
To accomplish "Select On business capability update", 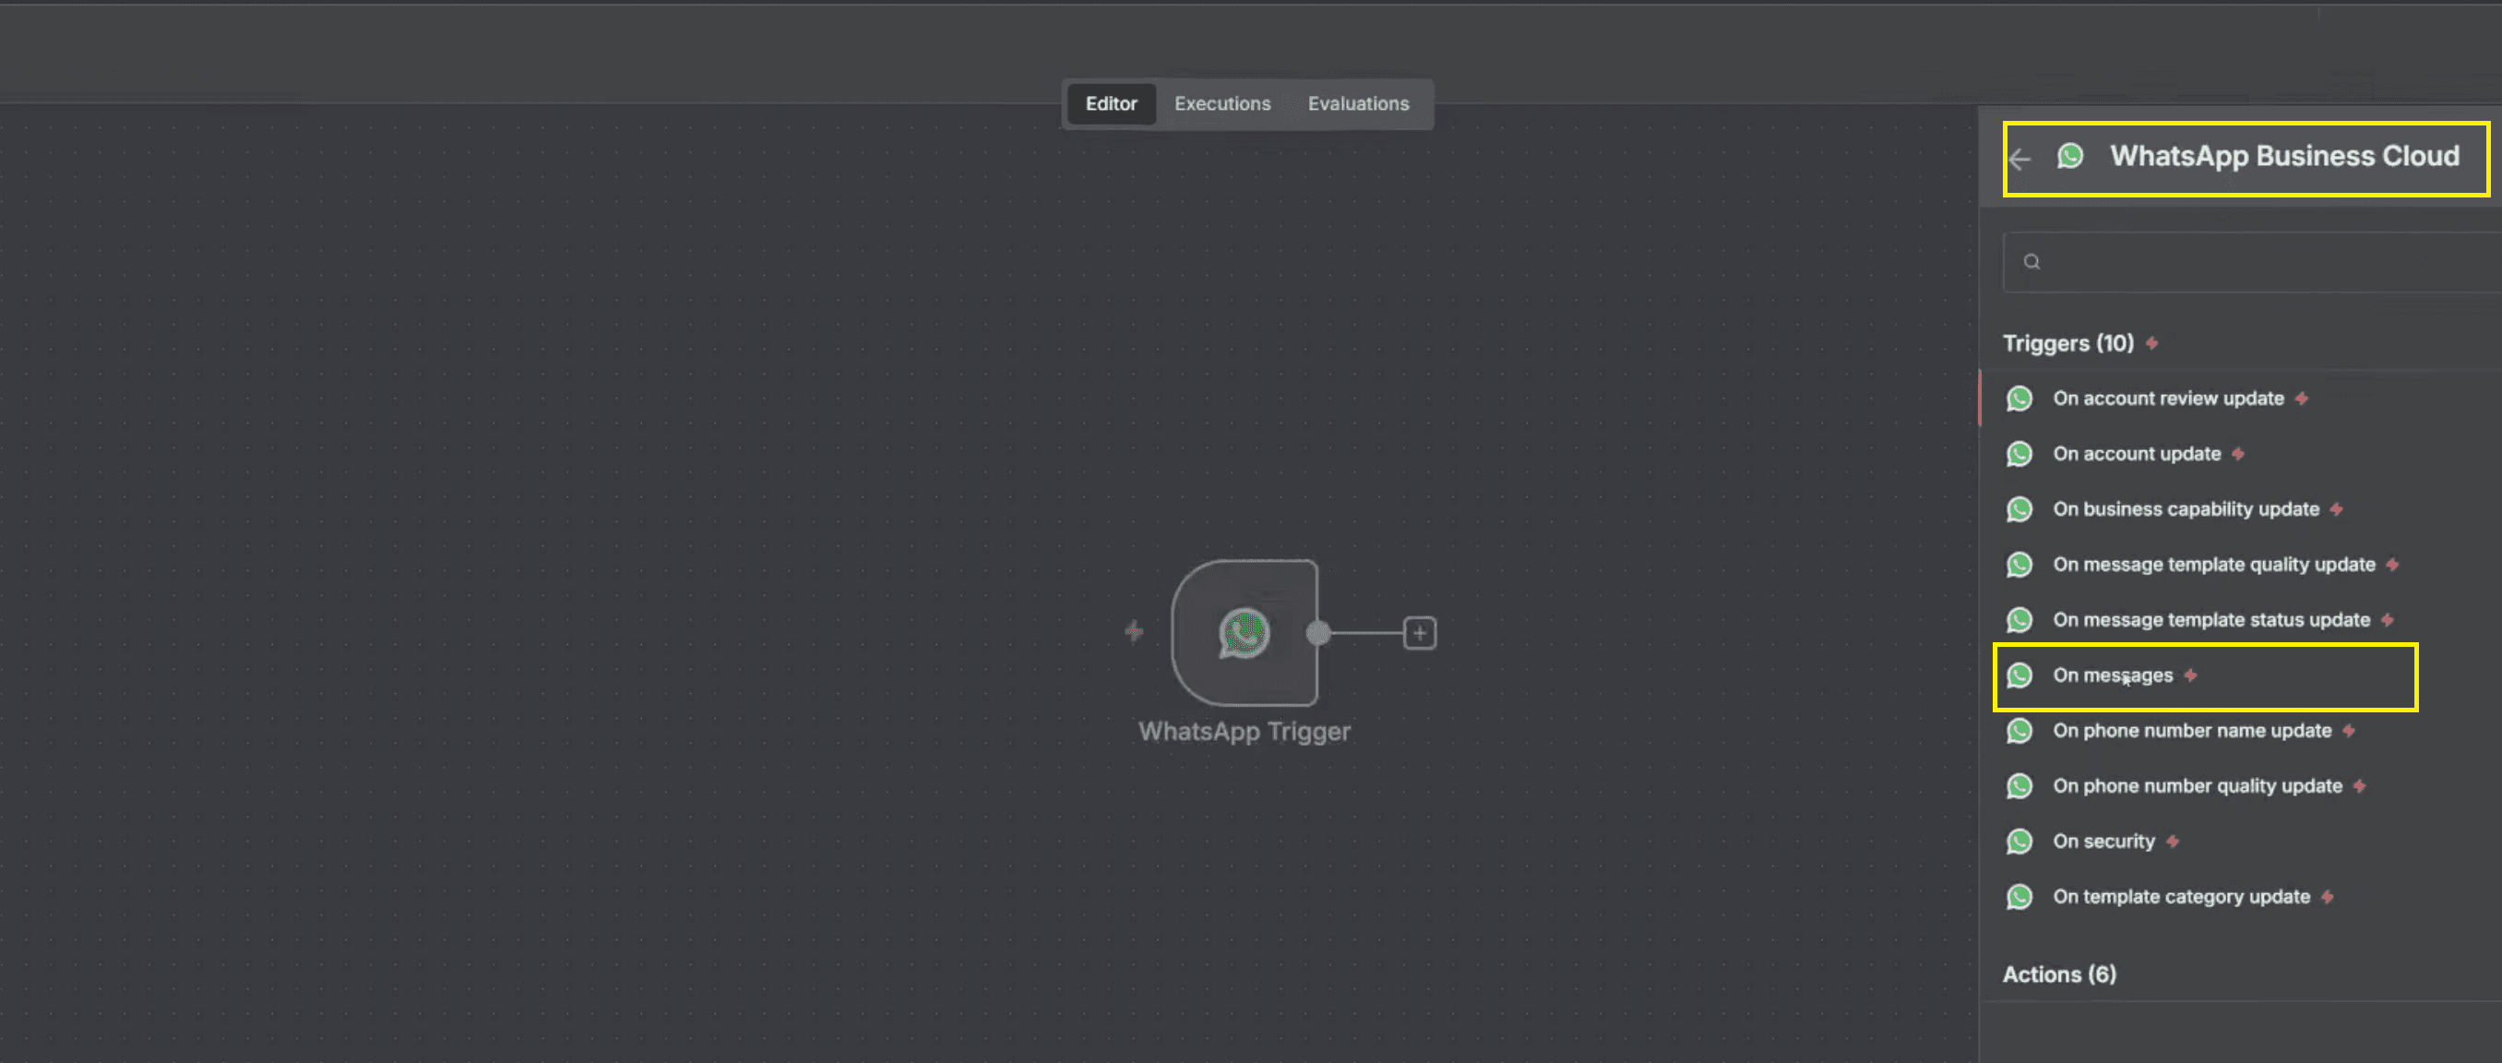I will click(x=2185, y=509).
